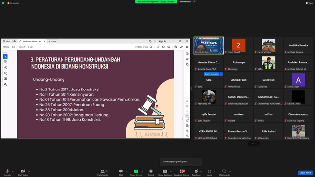Viewport: 315px width, 177px height.
Task: Open Acrobat notifications bell
Action: pos(155,41)
